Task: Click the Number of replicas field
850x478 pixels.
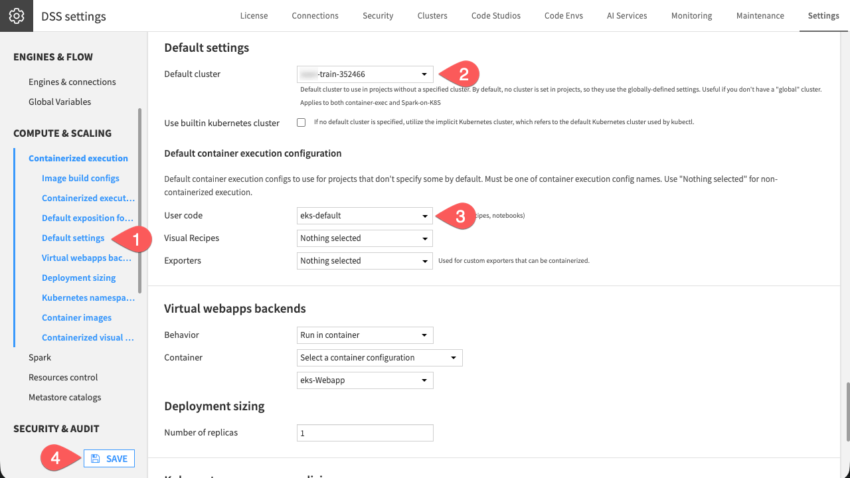Action: (365, 433)
